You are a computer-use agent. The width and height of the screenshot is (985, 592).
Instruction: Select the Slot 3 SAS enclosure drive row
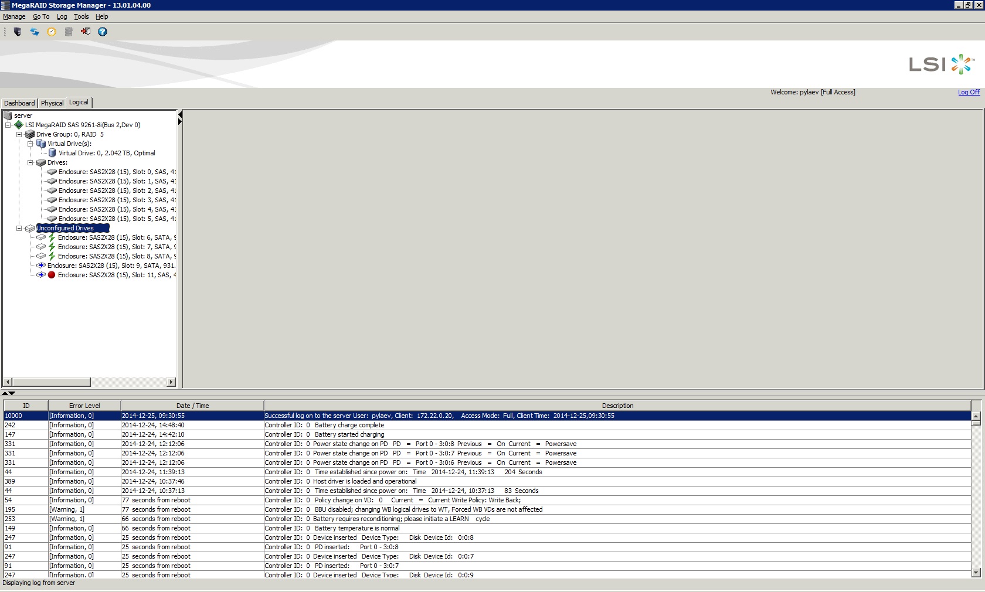coord(117,200)
